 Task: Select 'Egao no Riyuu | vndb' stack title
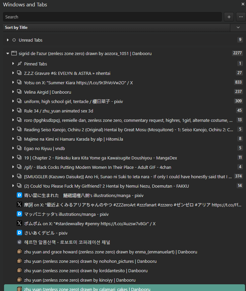point(45,149)
